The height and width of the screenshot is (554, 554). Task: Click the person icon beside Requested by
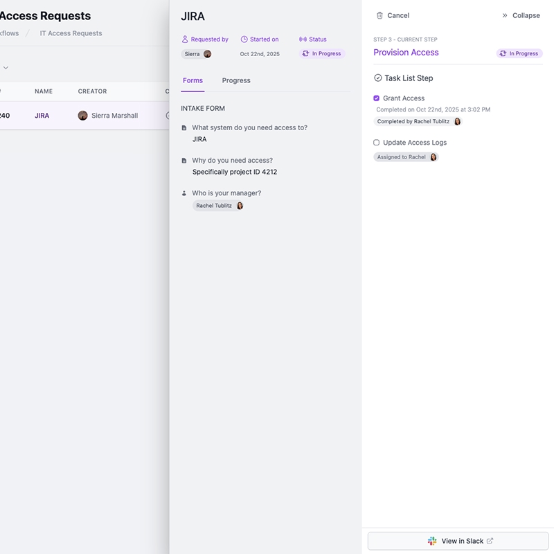click(x=185, y=39)
